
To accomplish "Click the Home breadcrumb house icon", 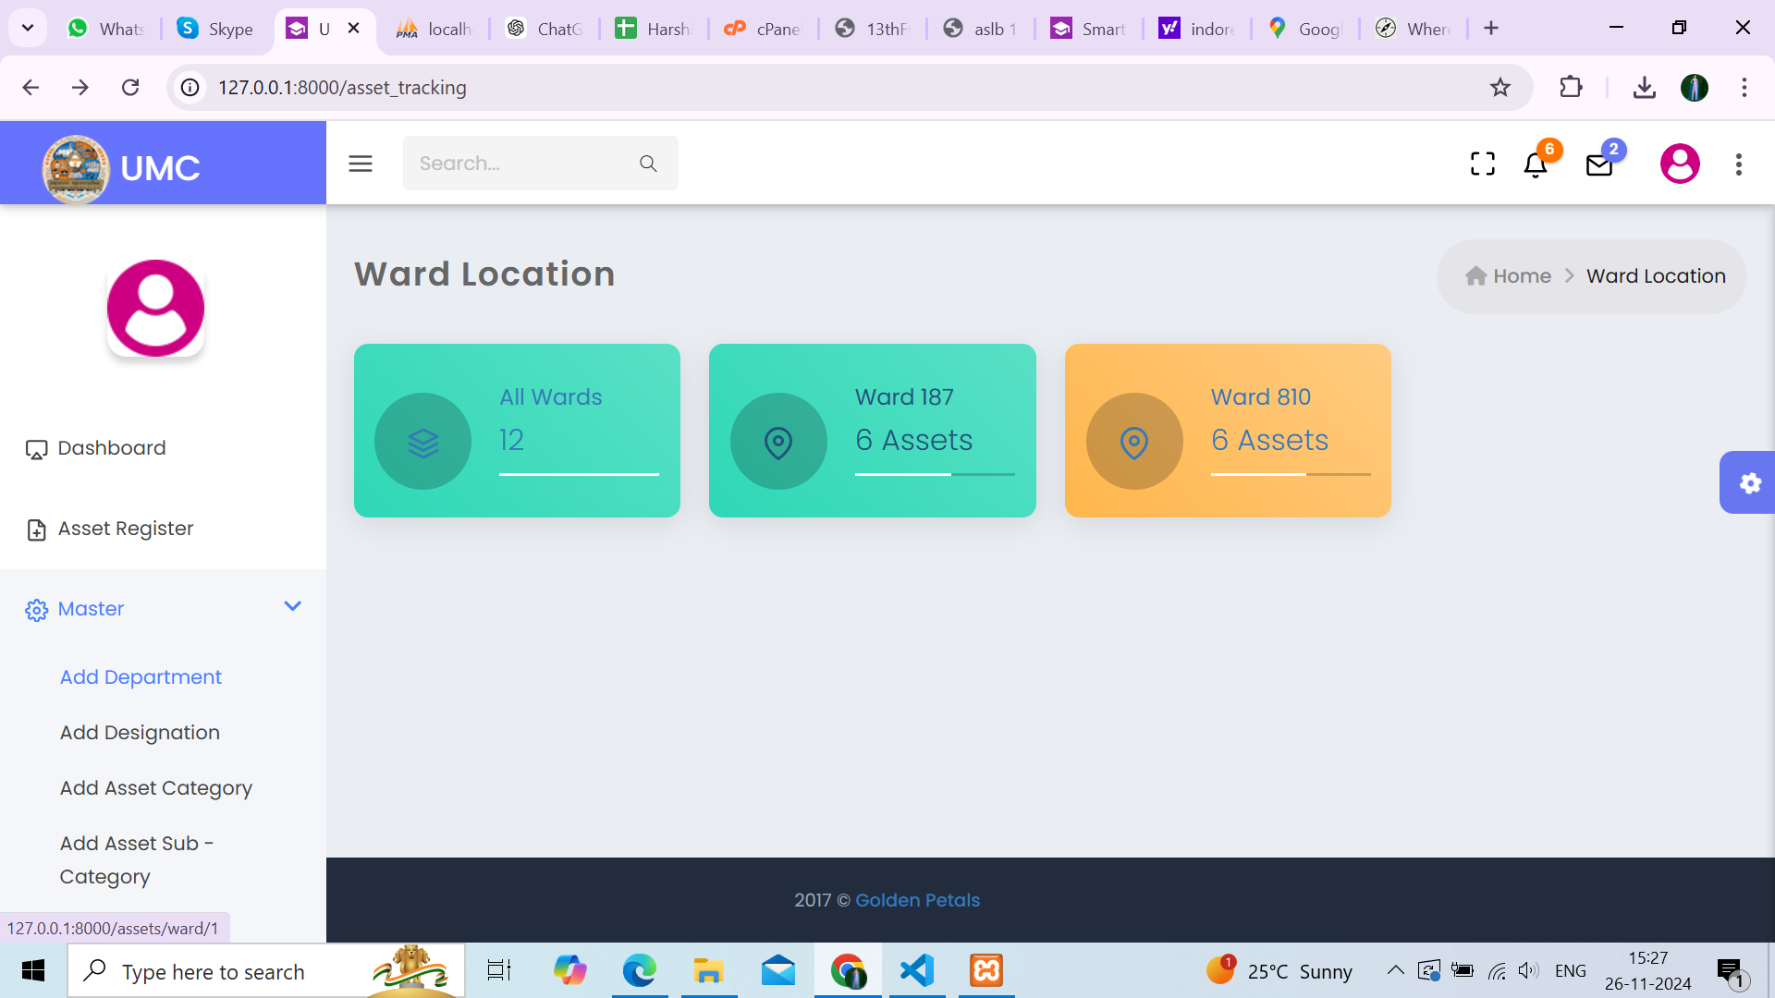I will (1476, 275).
